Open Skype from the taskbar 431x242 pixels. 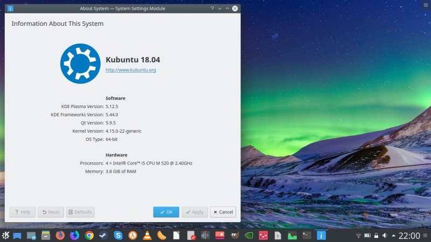pos(118,236)
